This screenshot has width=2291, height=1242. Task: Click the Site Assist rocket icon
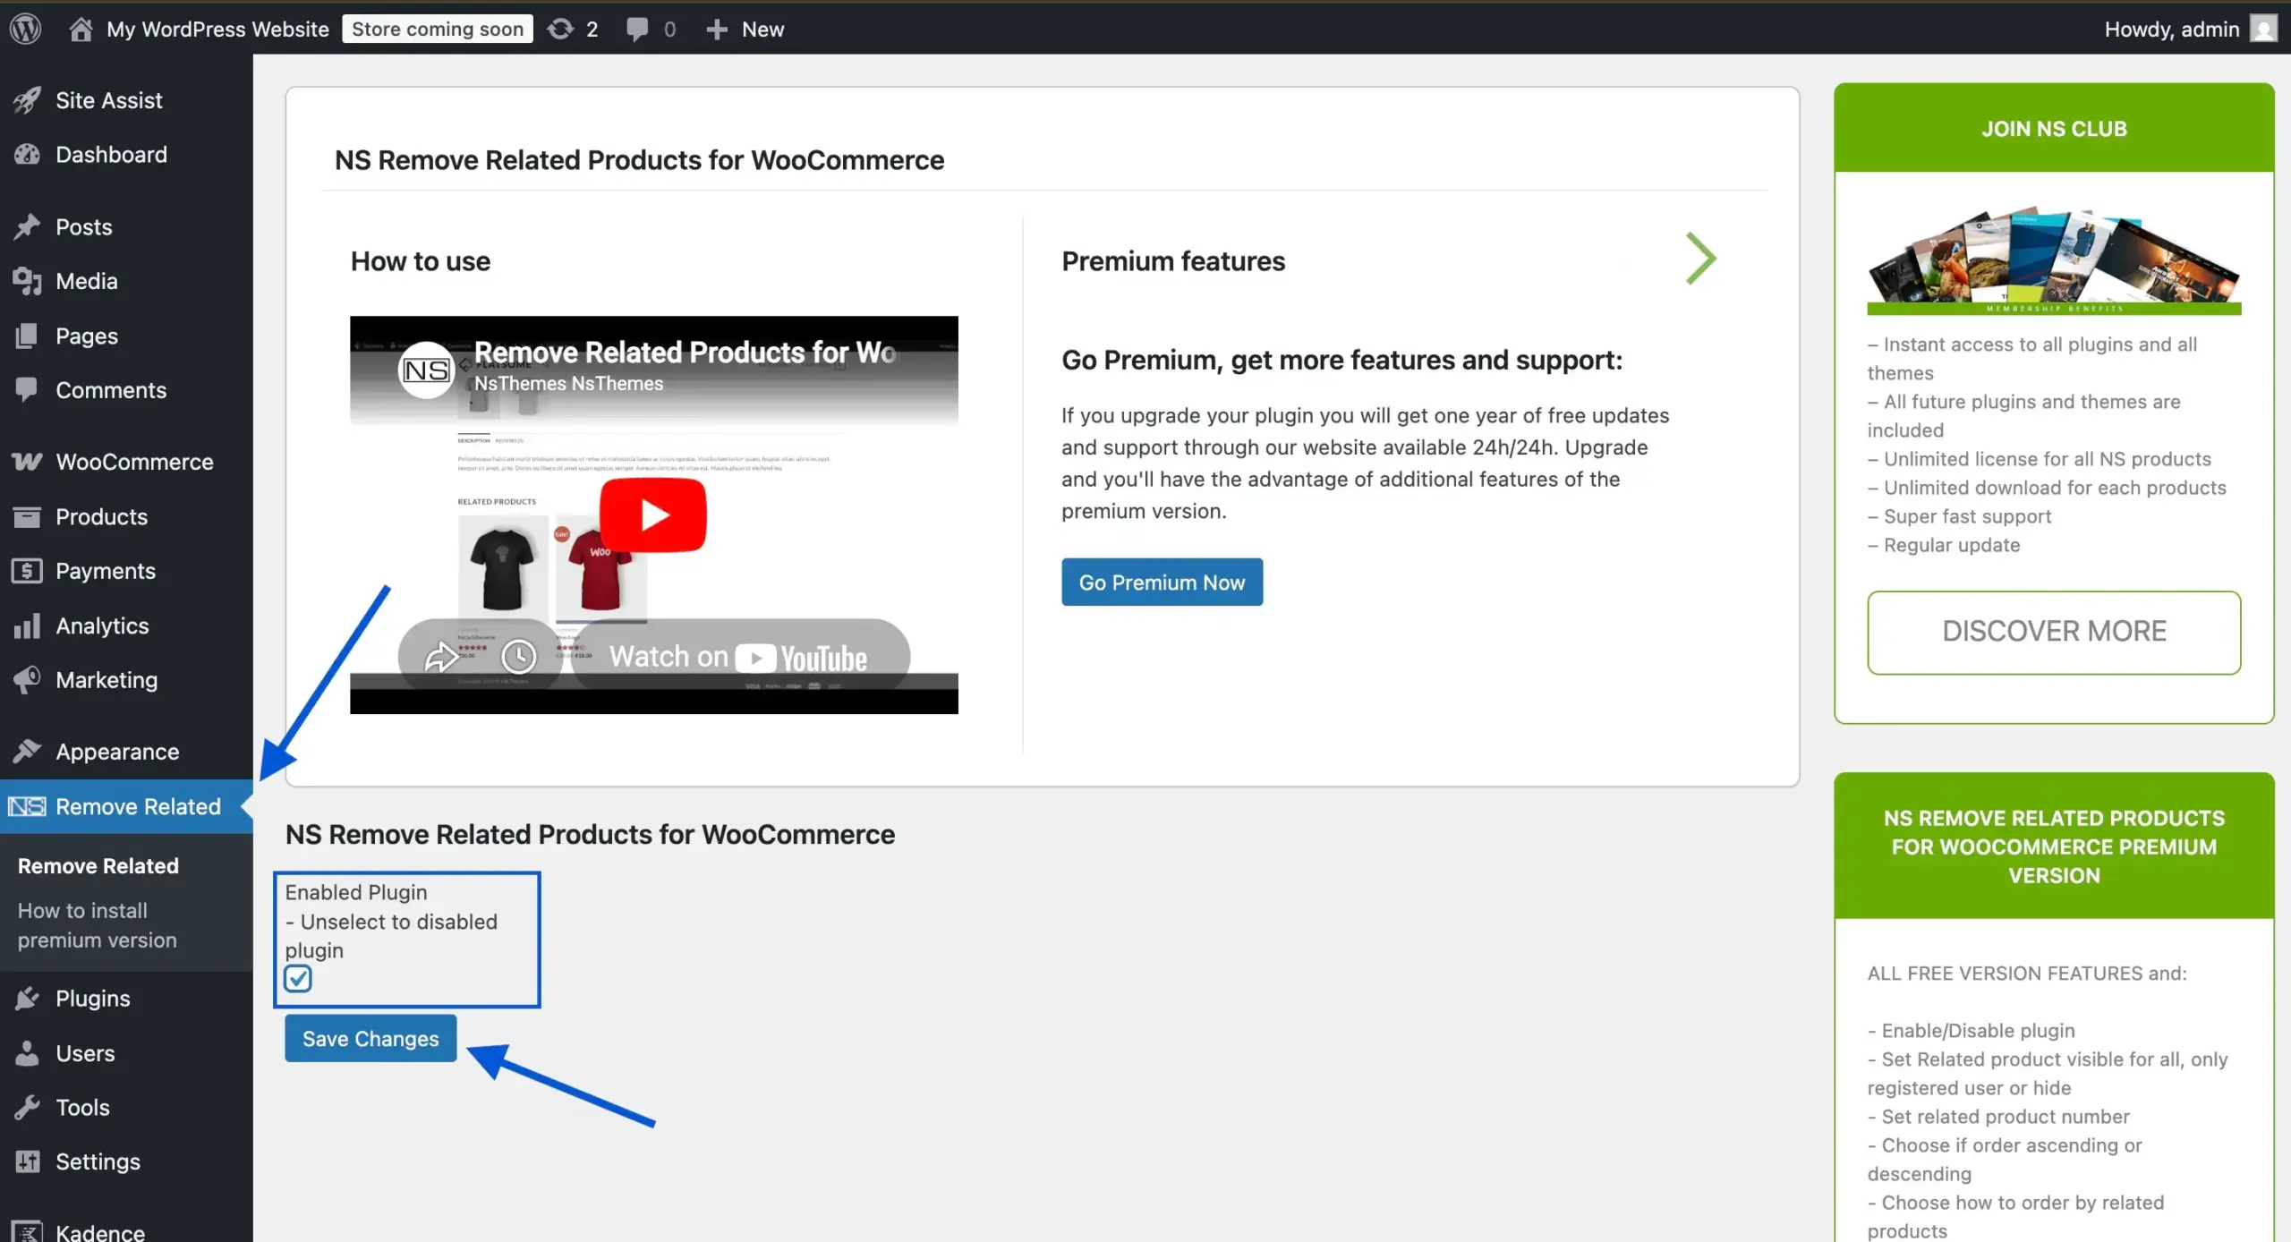(27, 100)
